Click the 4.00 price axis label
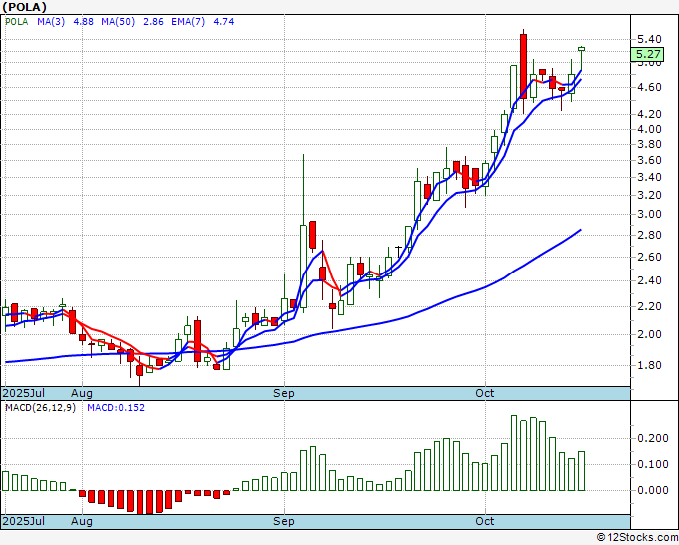Image resolution: width=679 pixels, height=545 pixels. pos(649,129)
